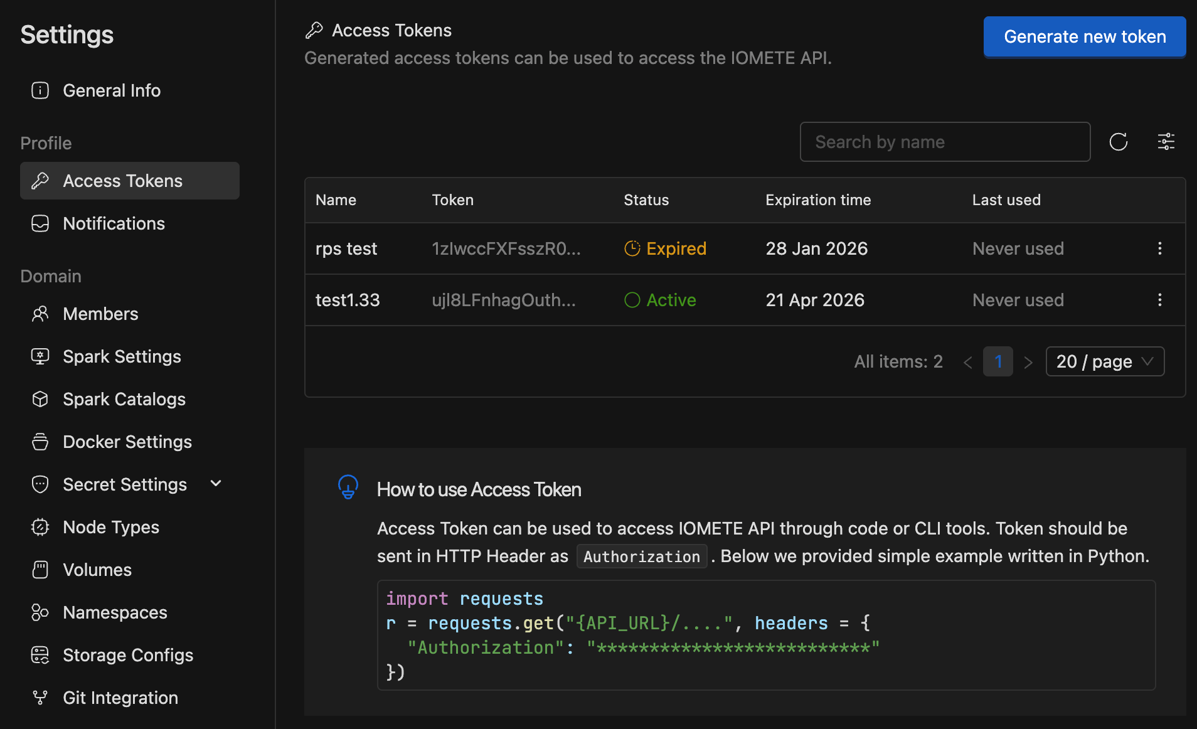1197x729 pixels.
Task: Click the lightbulb icon in help panel
Action: [x=348, y=487]
